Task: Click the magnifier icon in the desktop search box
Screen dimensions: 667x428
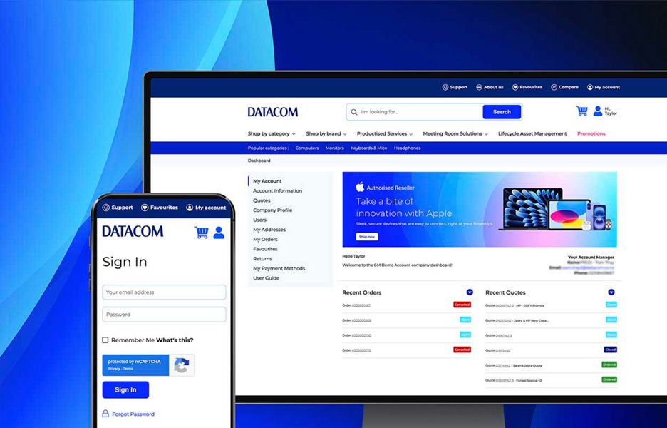Action: click(x=354, y=112)
